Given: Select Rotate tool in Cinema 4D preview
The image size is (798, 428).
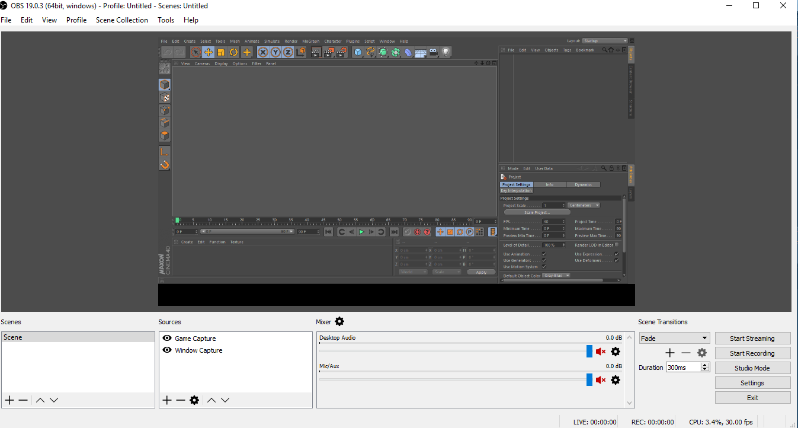Looking at the screenshot, I should (234, 52).
